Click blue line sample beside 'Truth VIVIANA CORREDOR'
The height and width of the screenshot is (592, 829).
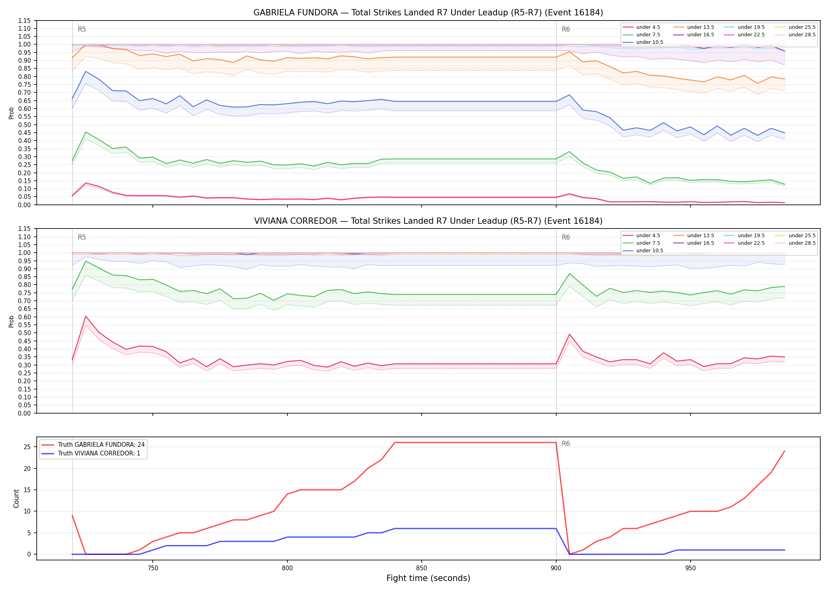tap(48, 453)
